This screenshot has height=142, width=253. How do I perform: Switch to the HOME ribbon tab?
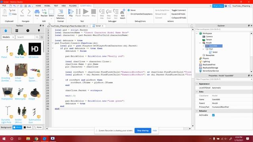(x=38, y=6)
